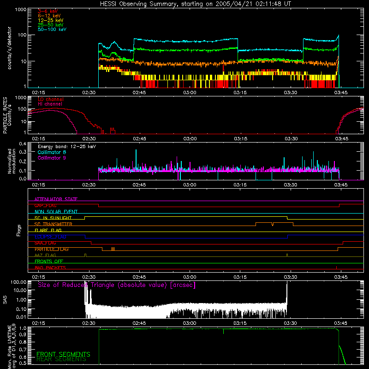Screen dimensions: 369x369
Task: Click the ATTENUATOR_STATE flag label
Action: pos(56,199)
